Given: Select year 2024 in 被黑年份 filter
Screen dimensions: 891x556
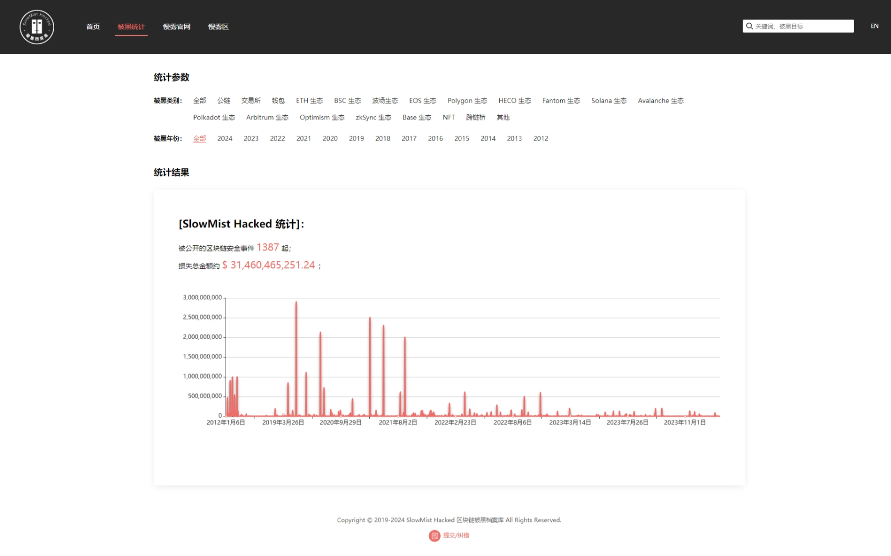Looking at the screenshot, I should click(225, 138).
